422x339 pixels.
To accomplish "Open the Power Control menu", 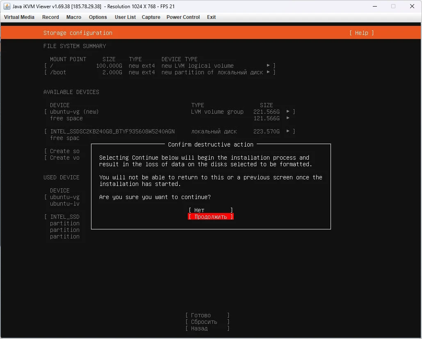I will pyautogui.click(x=183, y=17).
